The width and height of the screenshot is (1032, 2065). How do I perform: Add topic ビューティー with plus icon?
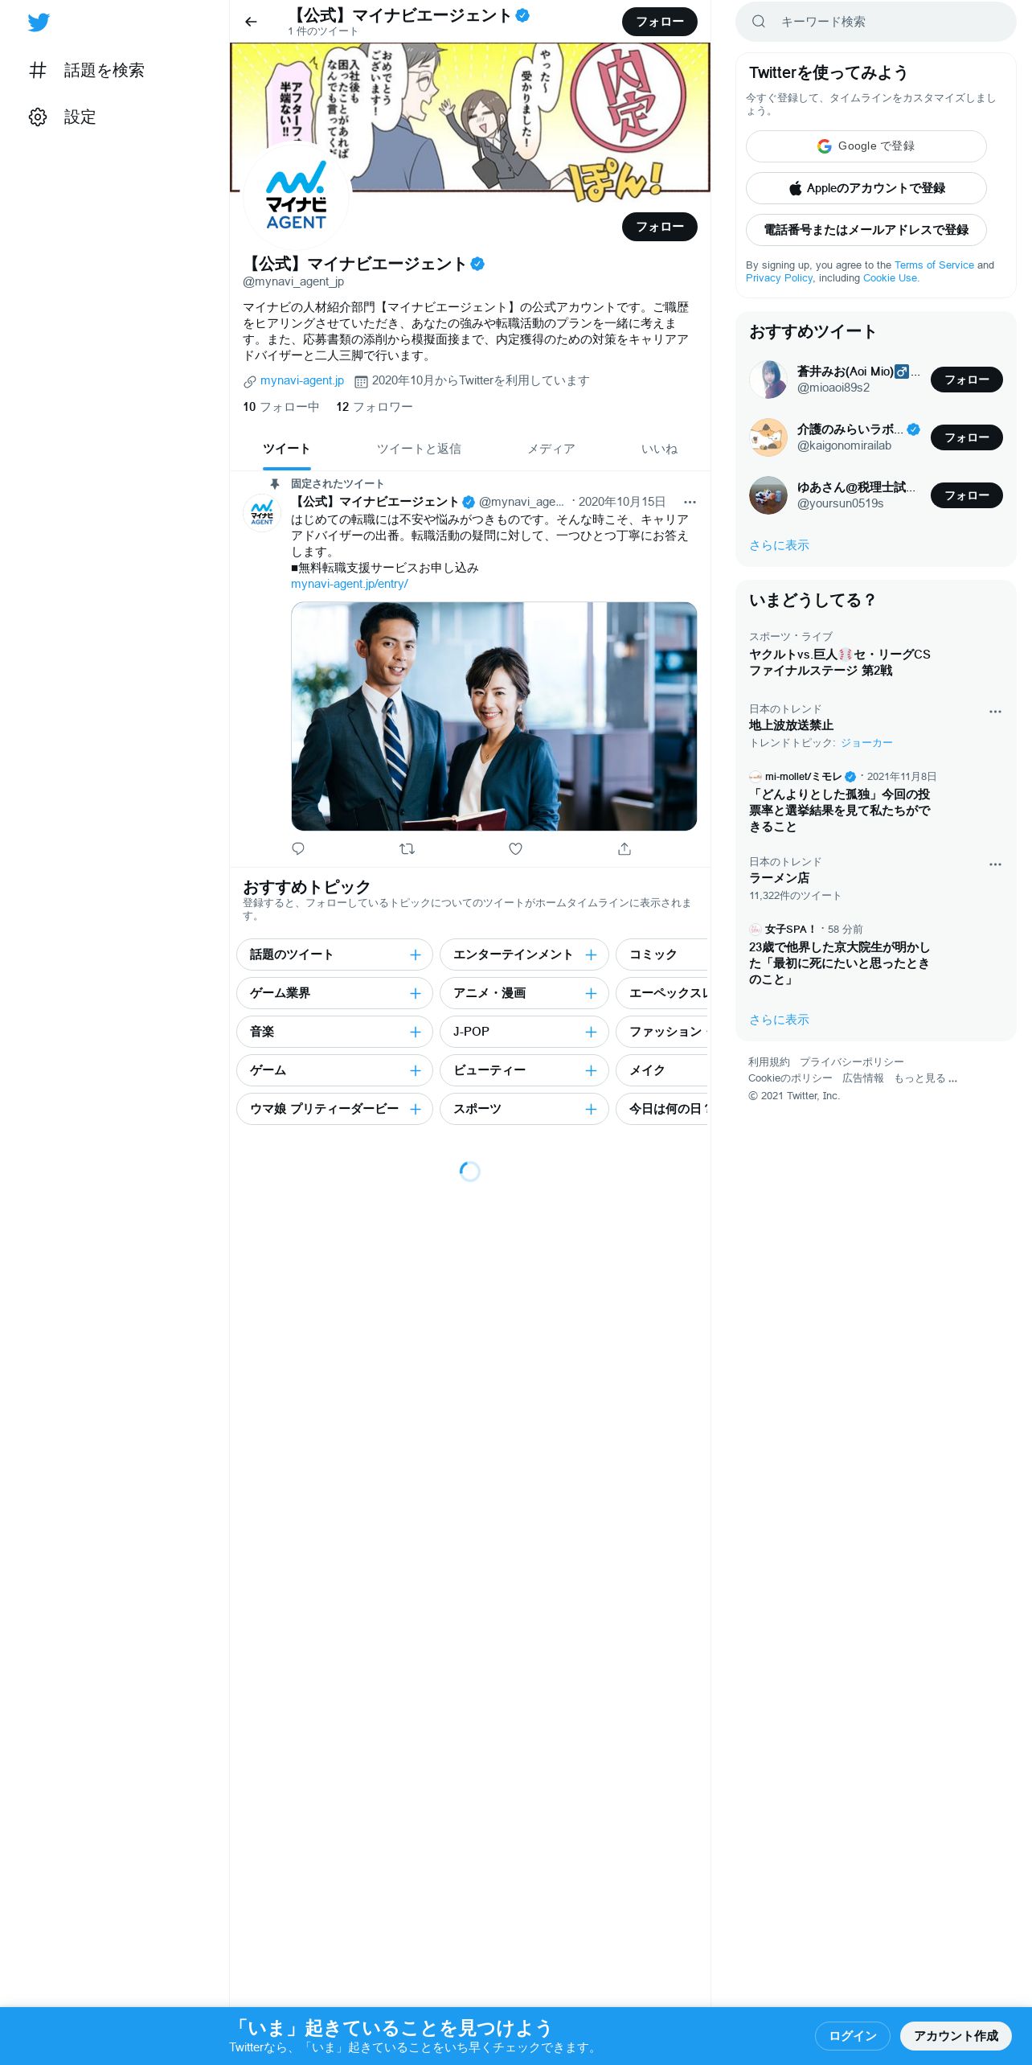[x=591, y=1070]
